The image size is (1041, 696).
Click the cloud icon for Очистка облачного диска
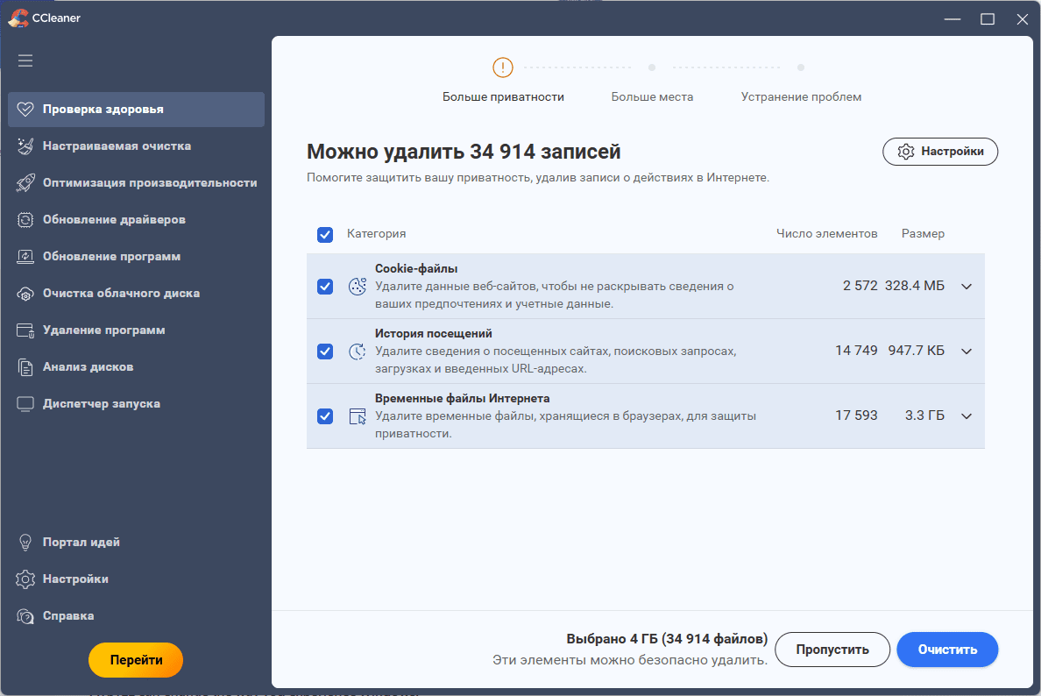[25, 294]
